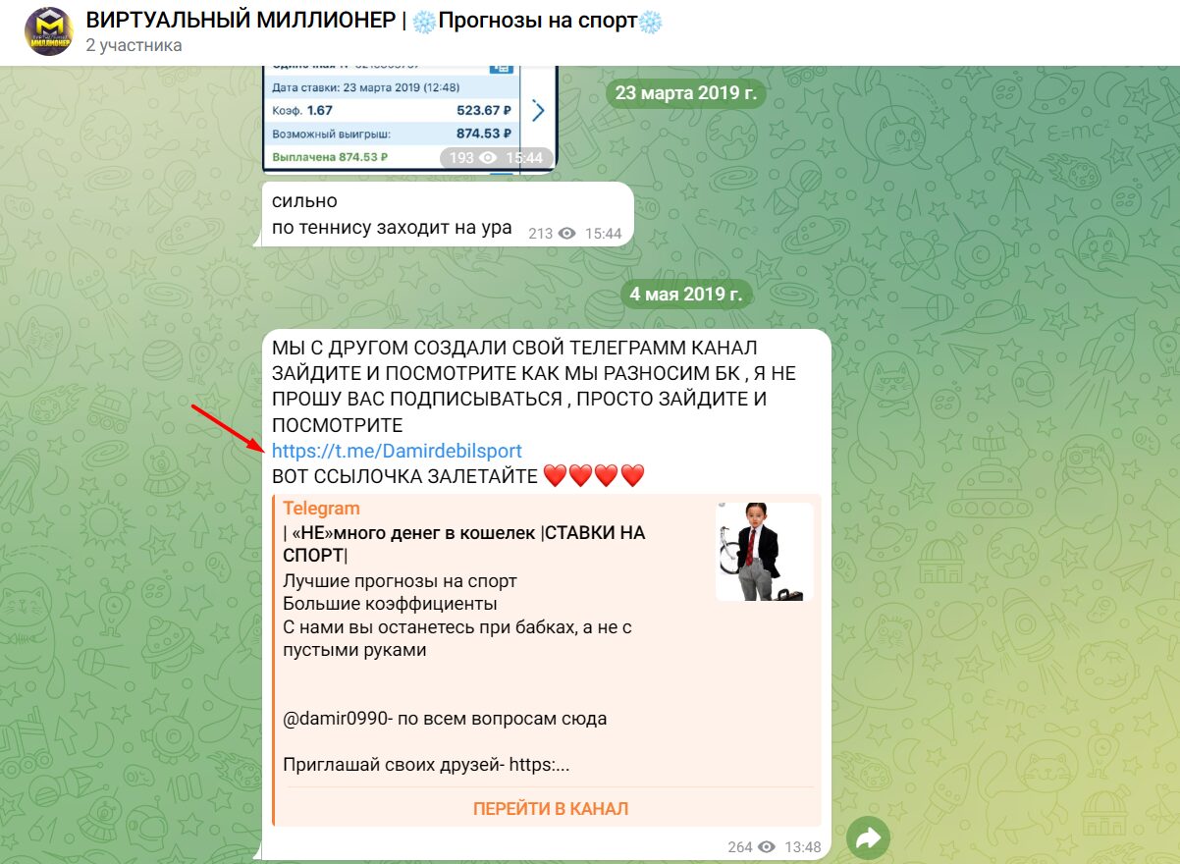This screenshot has width=1180, height=864.
Task: Click the 23 марта 2019 г. date badge
Action: coord(686,93)
